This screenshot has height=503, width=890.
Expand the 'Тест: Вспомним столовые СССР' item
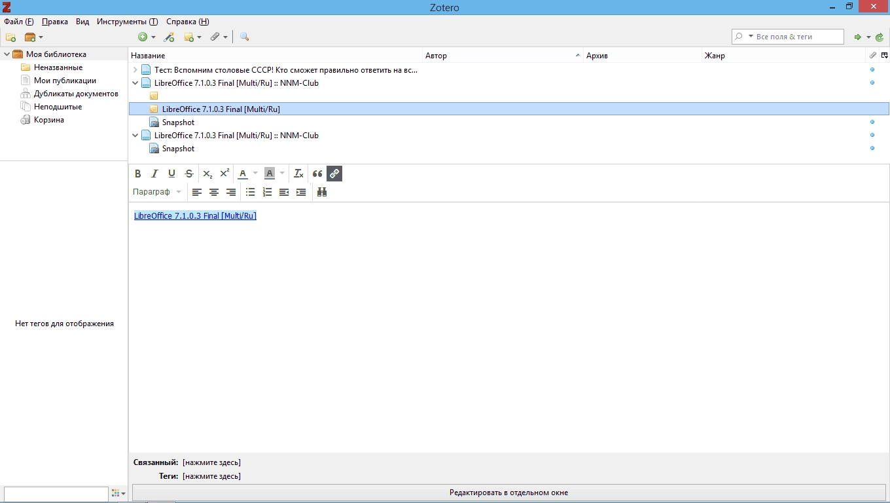(x=135, y=70)
